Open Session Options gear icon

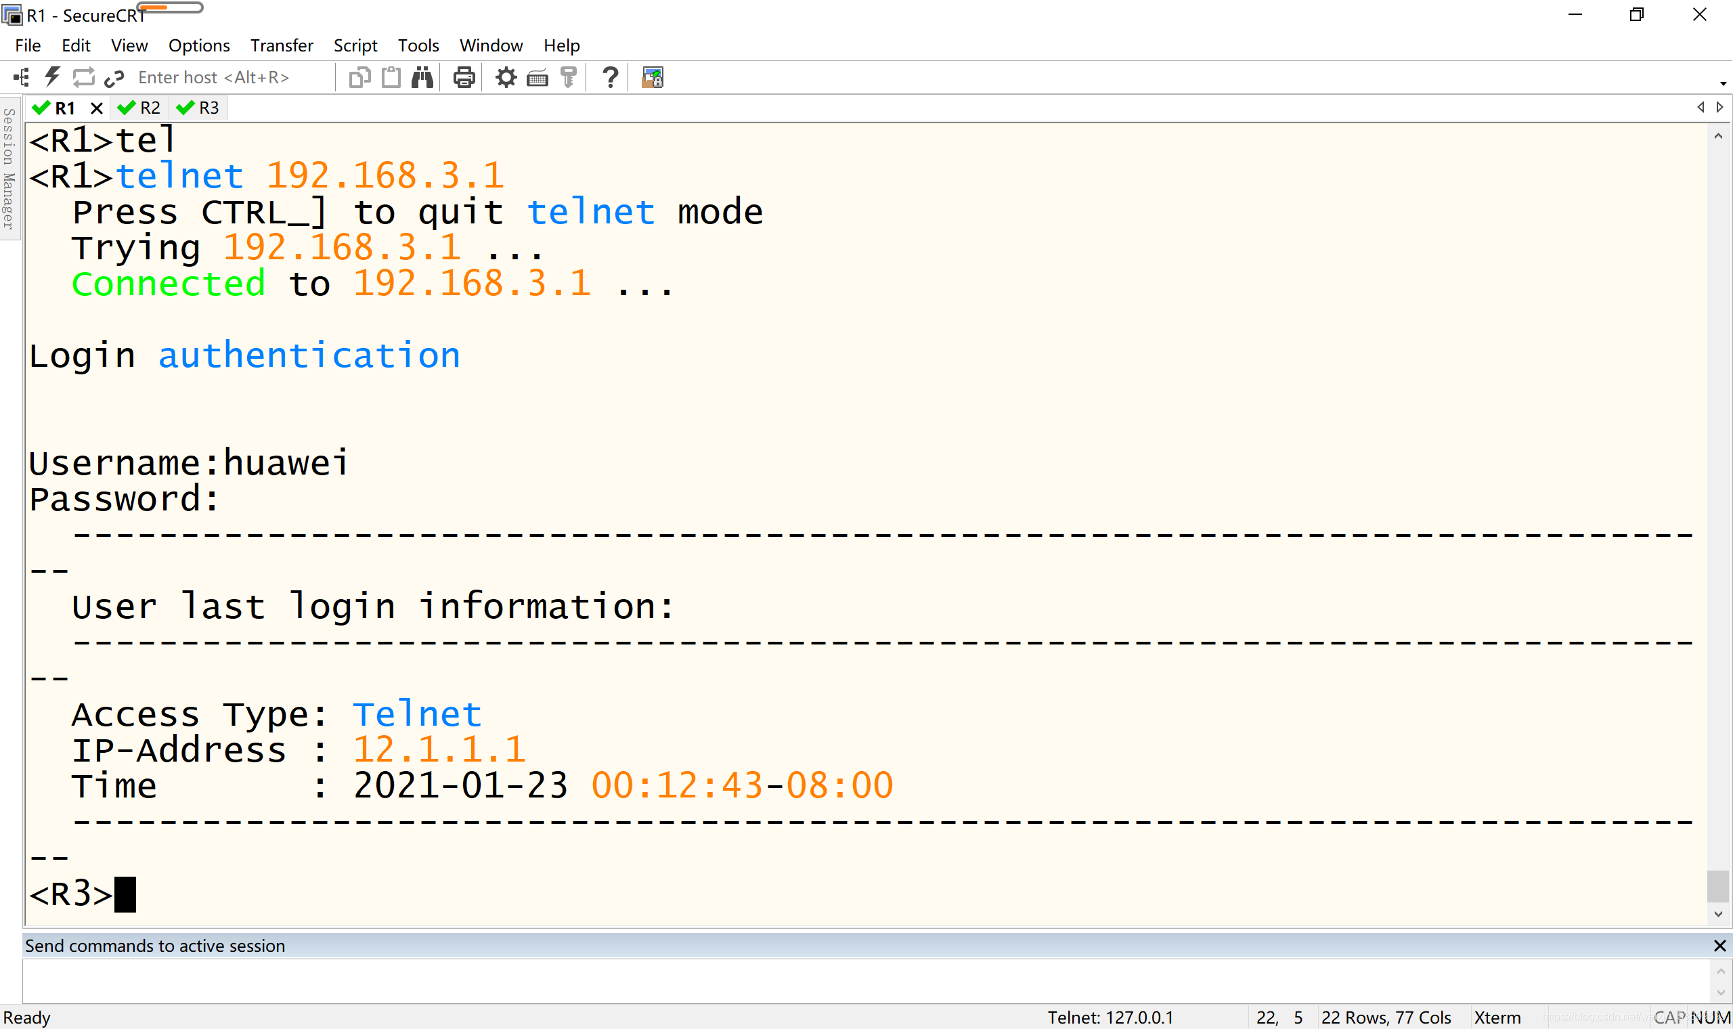pyautogui.click(x=506, y=77)
